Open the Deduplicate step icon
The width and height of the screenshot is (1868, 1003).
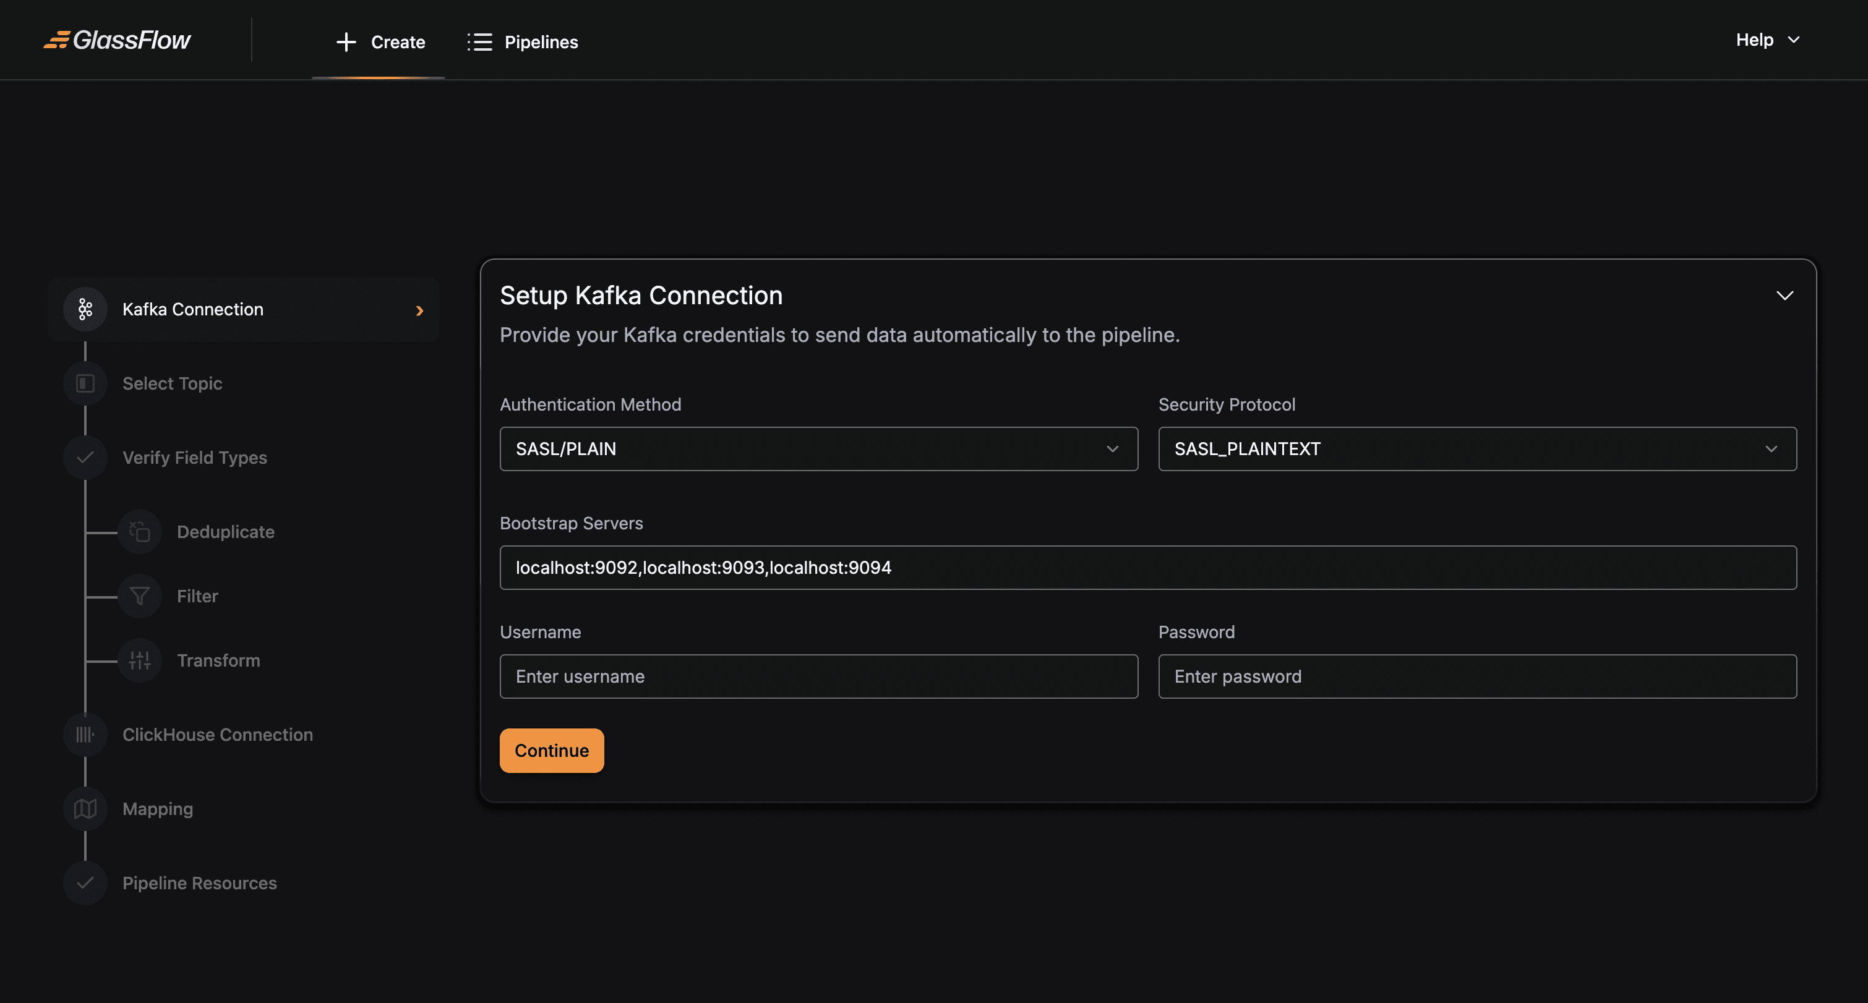139,531
